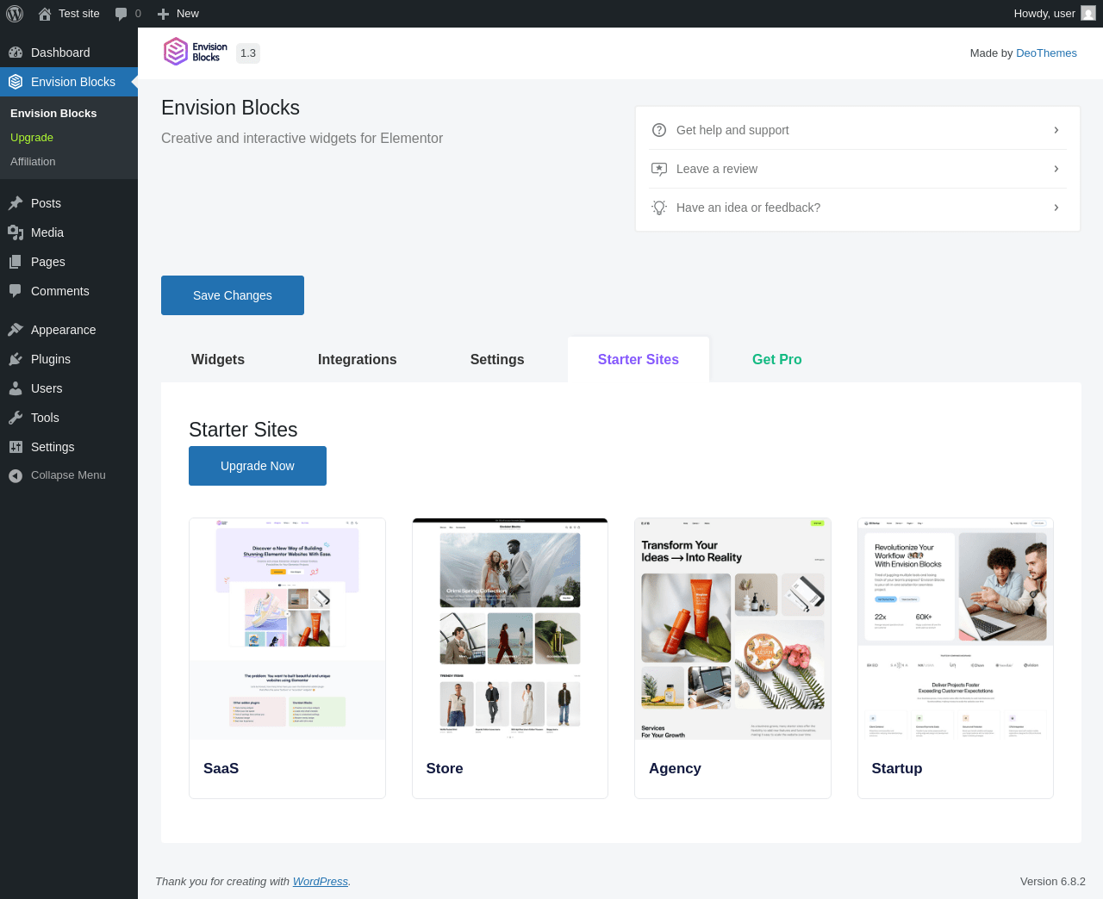Go to Posts menu

click(x=69, y=203)
